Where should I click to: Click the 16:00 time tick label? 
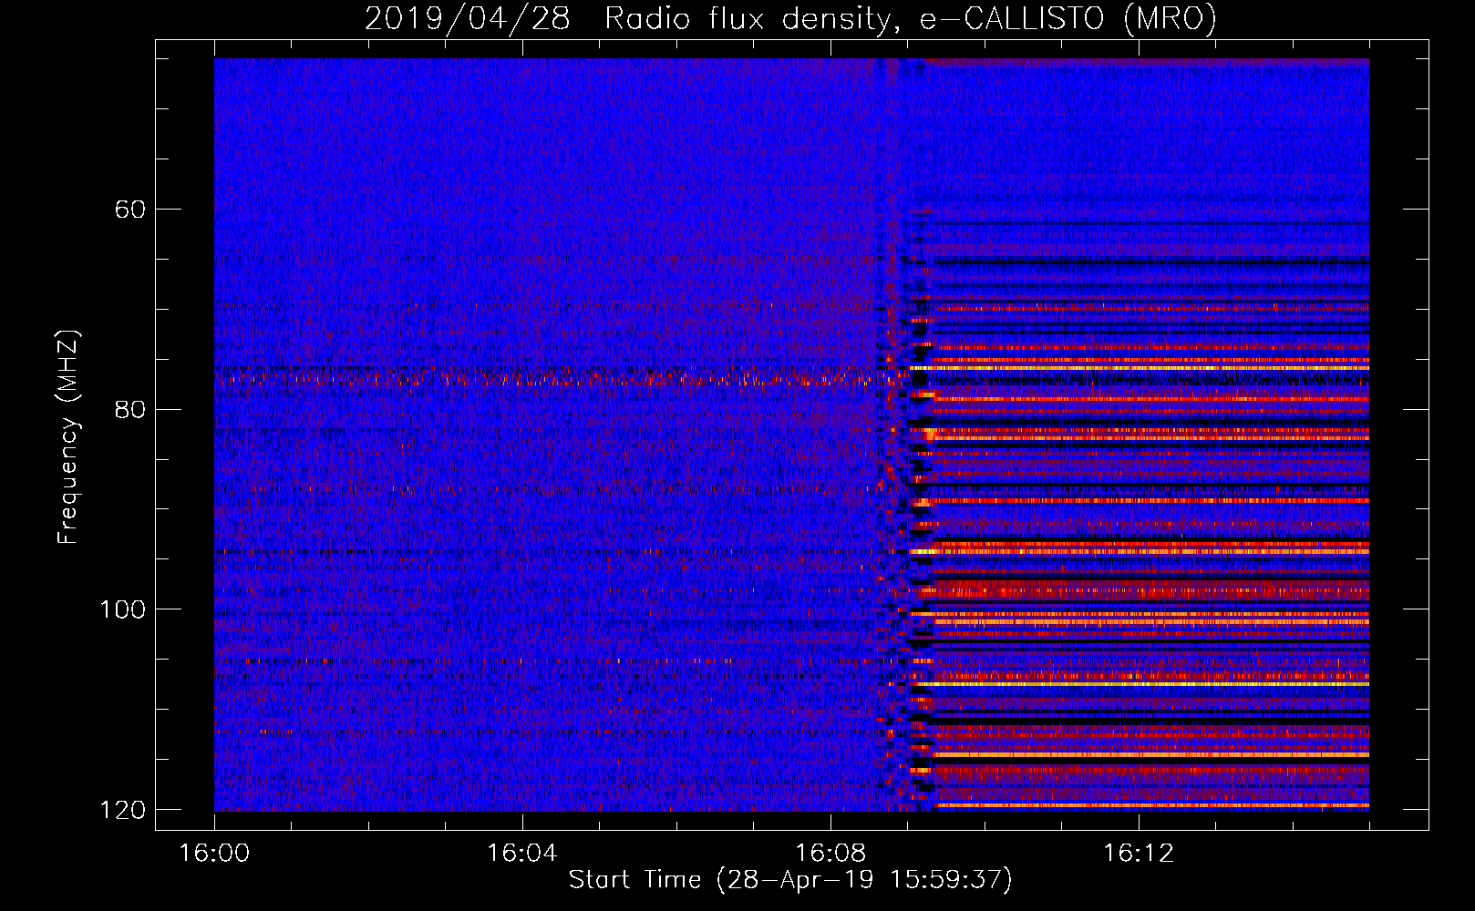[x=214, y=854]
